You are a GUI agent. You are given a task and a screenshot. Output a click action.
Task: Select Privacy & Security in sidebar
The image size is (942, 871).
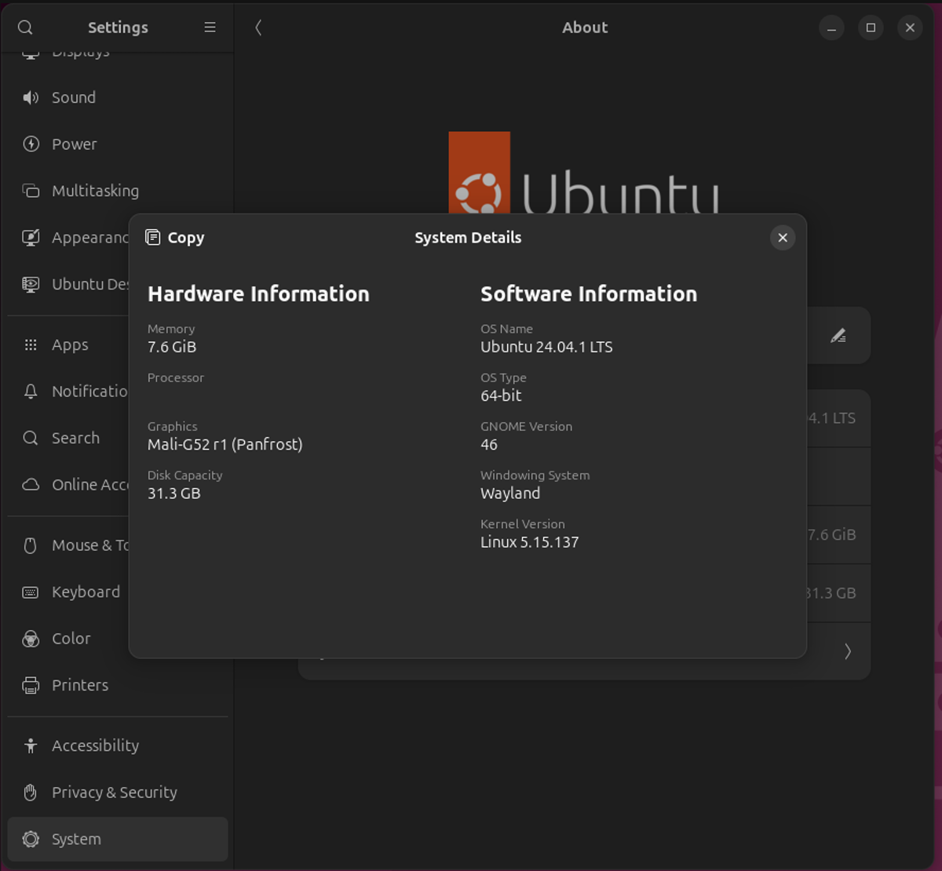pyautogui.click(x=118, y=793)
